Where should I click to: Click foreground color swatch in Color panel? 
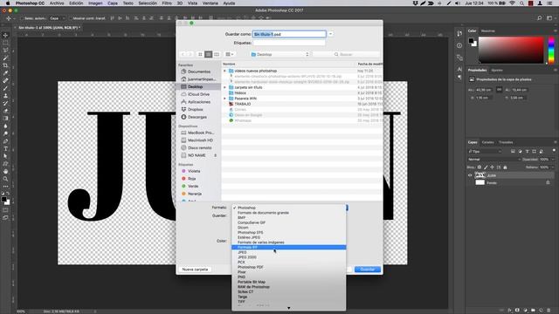(471, 41)
